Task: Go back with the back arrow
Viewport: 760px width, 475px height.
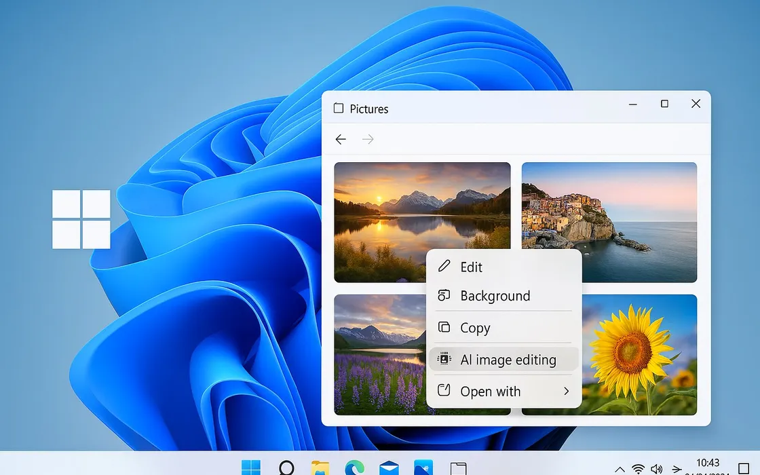Action: click(341, 140)
